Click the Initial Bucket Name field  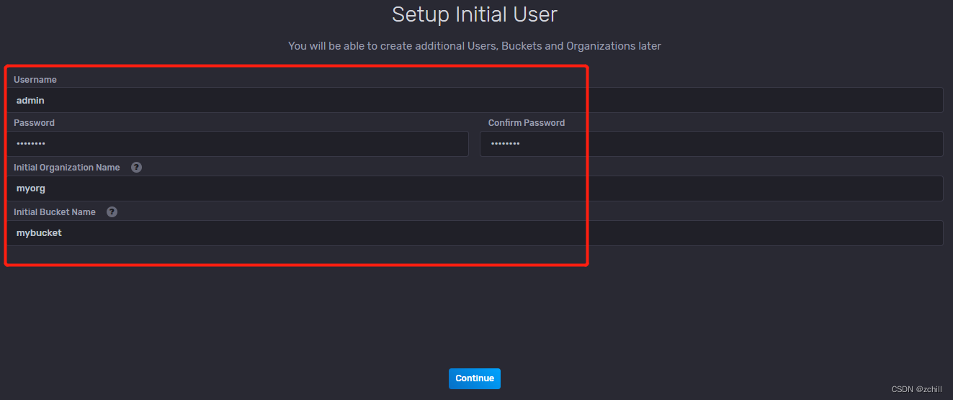coord(475,233)
